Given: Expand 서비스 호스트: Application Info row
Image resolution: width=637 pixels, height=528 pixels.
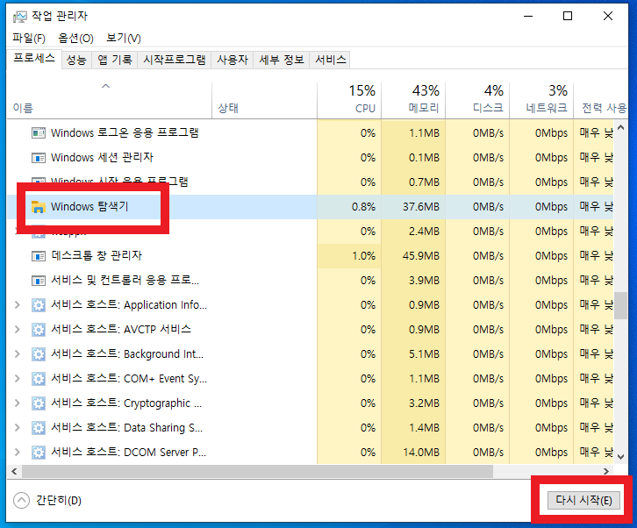Looking at the screenshot, I should tap(17, 304).
